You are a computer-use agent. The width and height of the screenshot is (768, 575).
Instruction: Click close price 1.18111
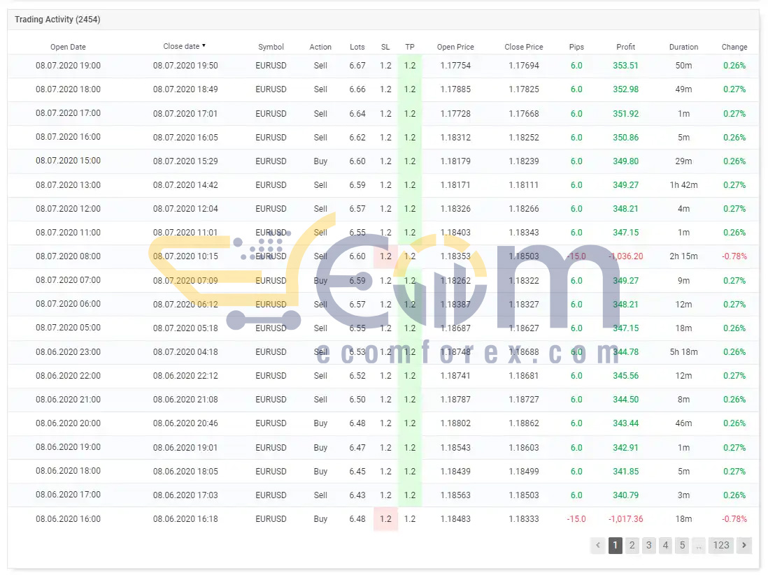524,185
